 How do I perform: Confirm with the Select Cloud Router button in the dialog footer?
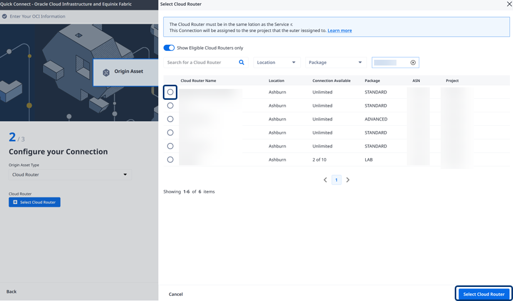pos(484,294)
